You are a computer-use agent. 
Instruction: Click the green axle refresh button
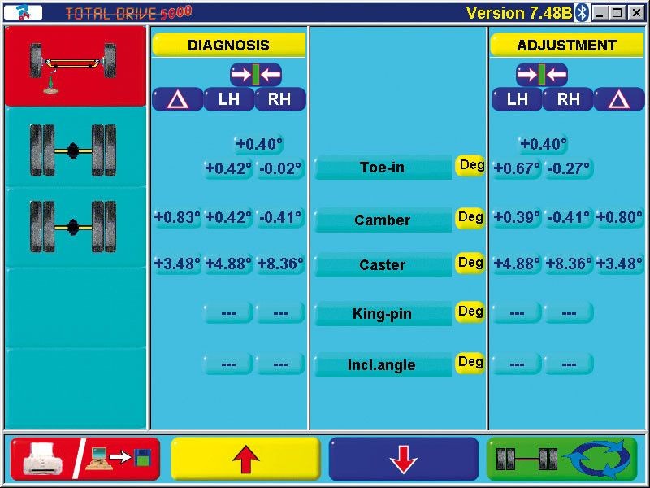click(562, 459)
